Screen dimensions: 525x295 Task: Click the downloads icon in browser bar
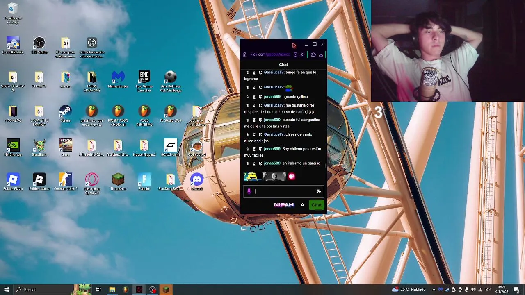click(x=321, y=54)
